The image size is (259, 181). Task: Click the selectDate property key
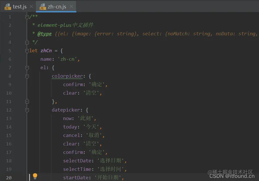tap(77, 161)
